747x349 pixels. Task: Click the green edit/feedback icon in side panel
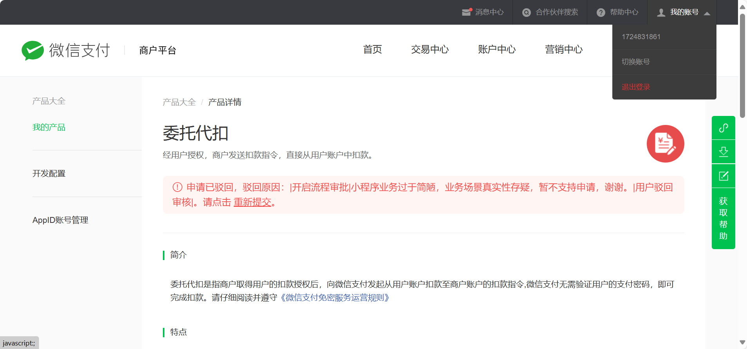724,176
